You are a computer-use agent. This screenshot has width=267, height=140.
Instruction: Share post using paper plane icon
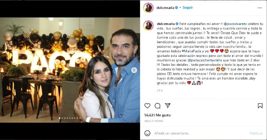168,106
